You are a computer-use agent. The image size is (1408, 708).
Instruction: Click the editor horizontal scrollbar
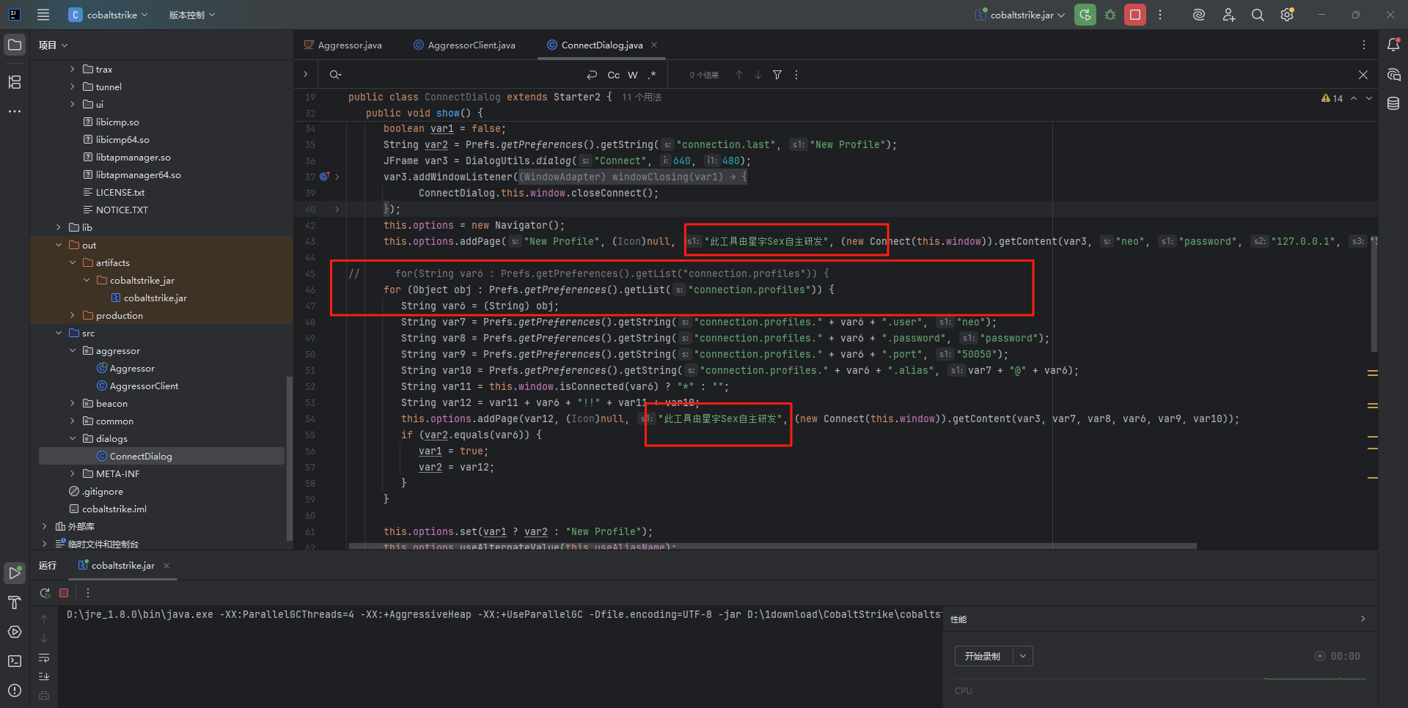point(773,546)
